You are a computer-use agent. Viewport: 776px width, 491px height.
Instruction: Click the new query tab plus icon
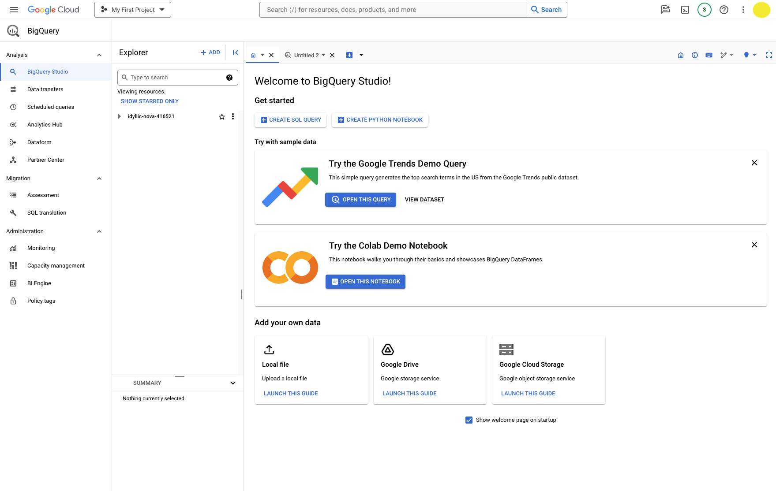[x=349, y=55]
